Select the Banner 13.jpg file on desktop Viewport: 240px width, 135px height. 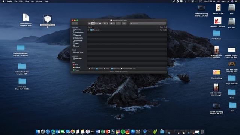pyautogui.click(x=218, y=9)
